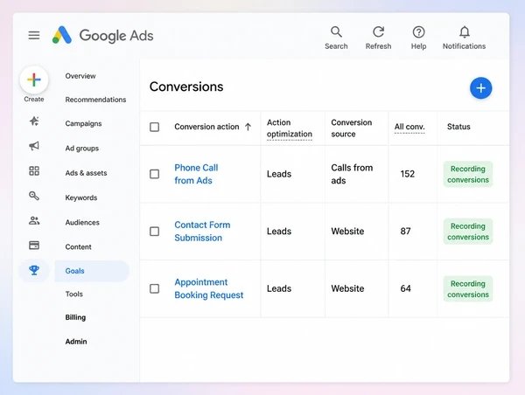Click the 152 conversions value
This screenshot has width=525, height=395.
coord(408,174)
